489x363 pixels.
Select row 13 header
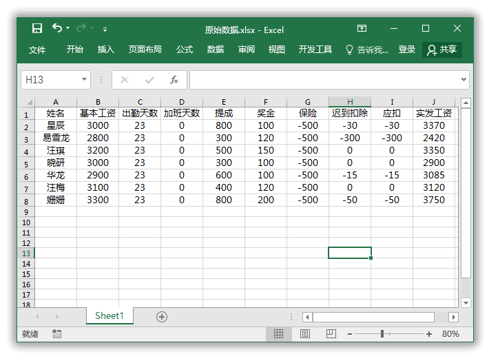click(27, 253)
